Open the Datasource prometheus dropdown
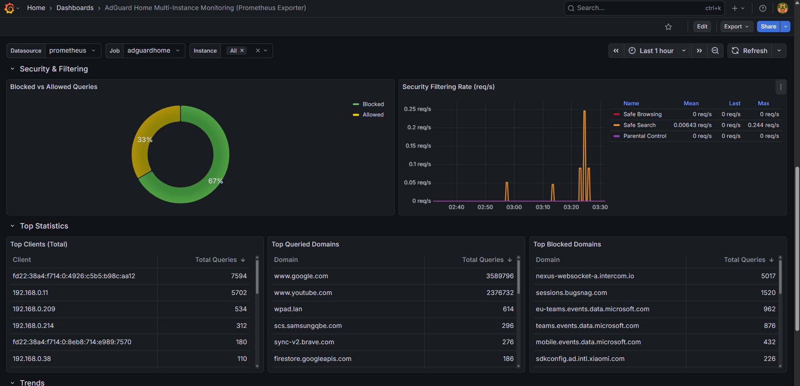Image resolution: width=800 pixels, height=386 pixels. coord(73,51)
